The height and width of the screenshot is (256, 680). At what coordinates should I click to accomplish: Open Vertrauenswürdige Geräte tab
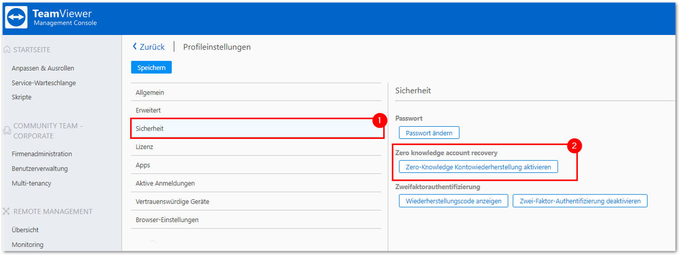pos(256,201)
